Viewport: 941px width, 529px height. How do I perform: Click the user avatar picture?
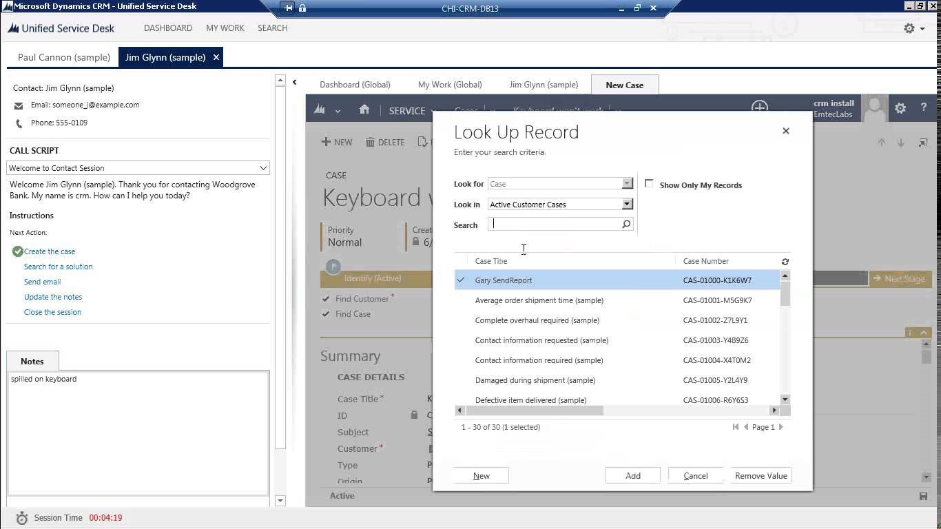coord(875,108)
